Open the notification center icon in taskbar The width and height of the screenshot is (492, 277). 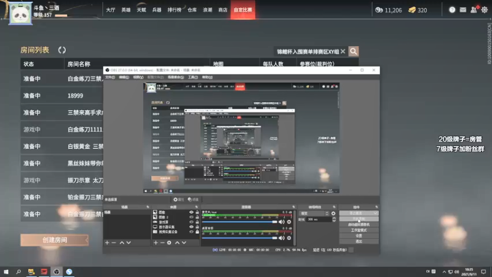point(483,271)
